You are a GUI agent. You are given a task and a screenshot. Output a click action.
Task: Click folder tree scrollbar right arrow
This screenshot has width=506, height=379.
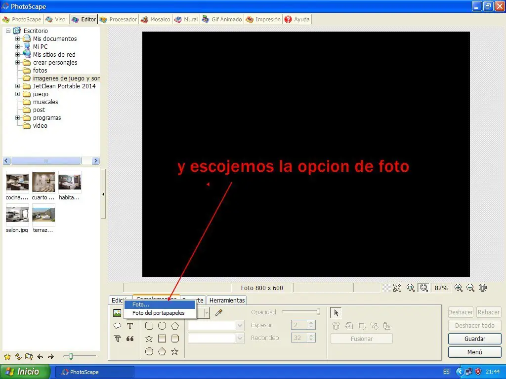(x=95, y=160)
